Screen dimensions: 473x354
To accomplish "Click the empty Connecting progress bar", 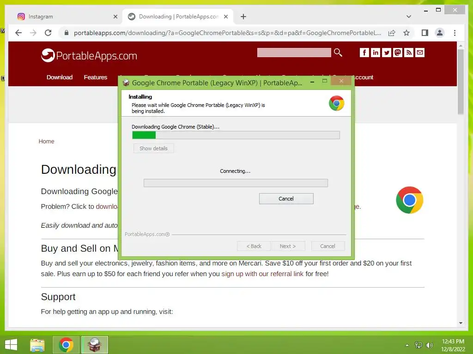I will pyautogui.click(x=236, y=183).
